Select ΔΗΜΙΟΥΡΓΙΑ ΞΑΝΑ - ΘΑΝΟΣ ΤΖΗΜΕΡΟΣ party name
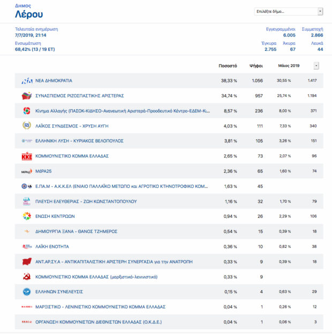332x334 pixels. pos(76,231)
